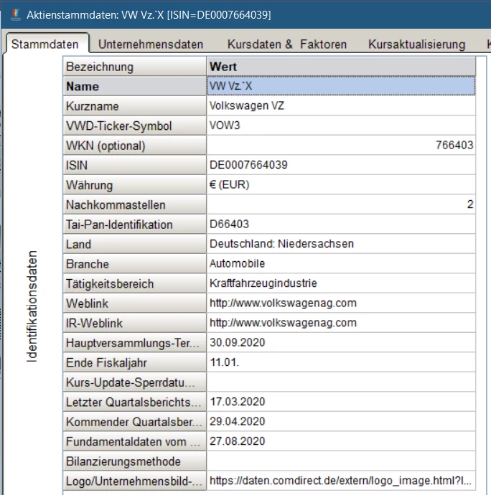
Task: Click the VWD-Ticker-Symbol row label
Action: coord(135,126)
